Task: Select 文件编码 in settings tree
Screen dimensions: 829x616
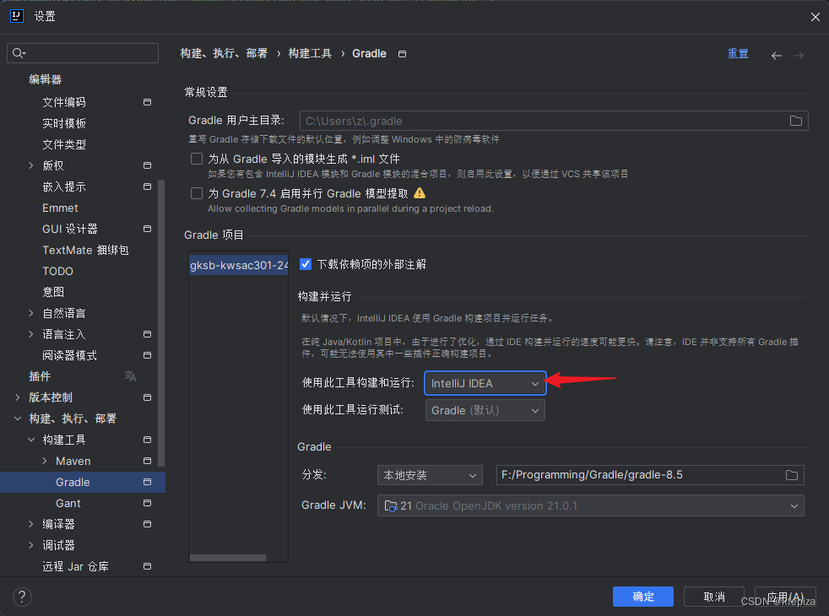Action: tap(64, 102)
